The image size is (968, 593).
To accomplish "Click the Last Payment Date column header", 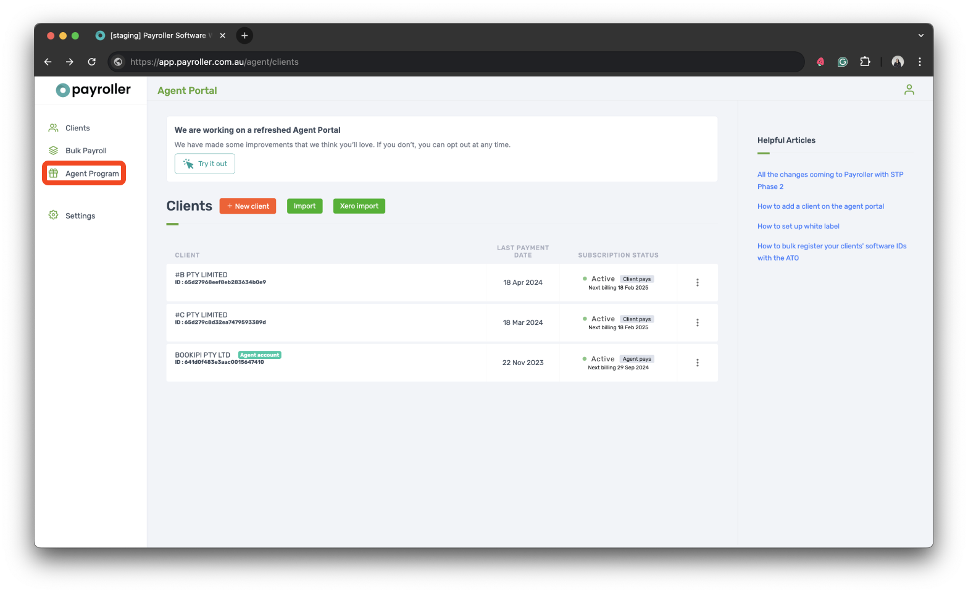I will 523,251.
